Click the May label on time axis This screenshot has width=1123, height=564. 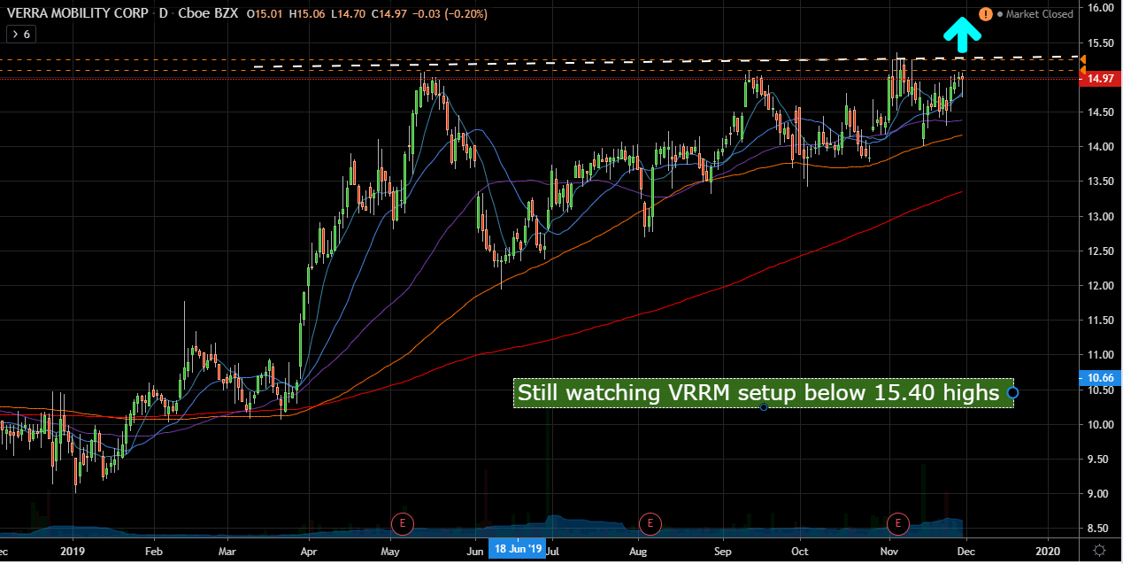[389, 550]
